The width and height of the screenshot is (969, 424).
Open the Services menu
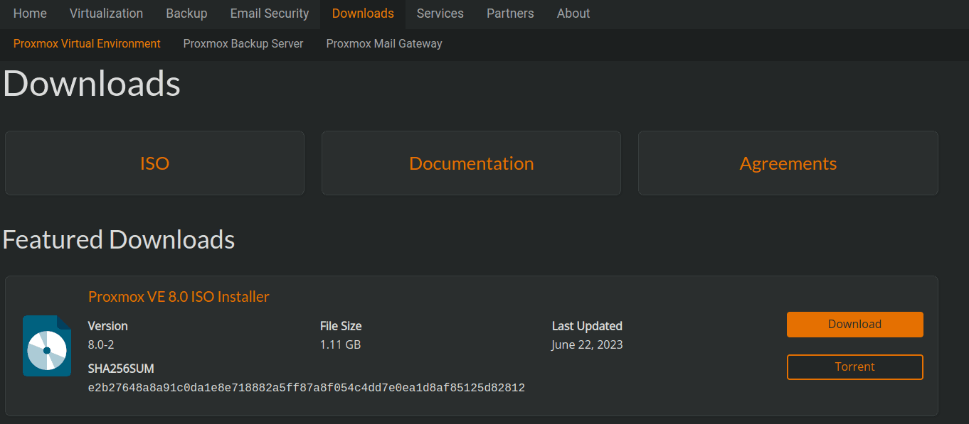(440, 13)
